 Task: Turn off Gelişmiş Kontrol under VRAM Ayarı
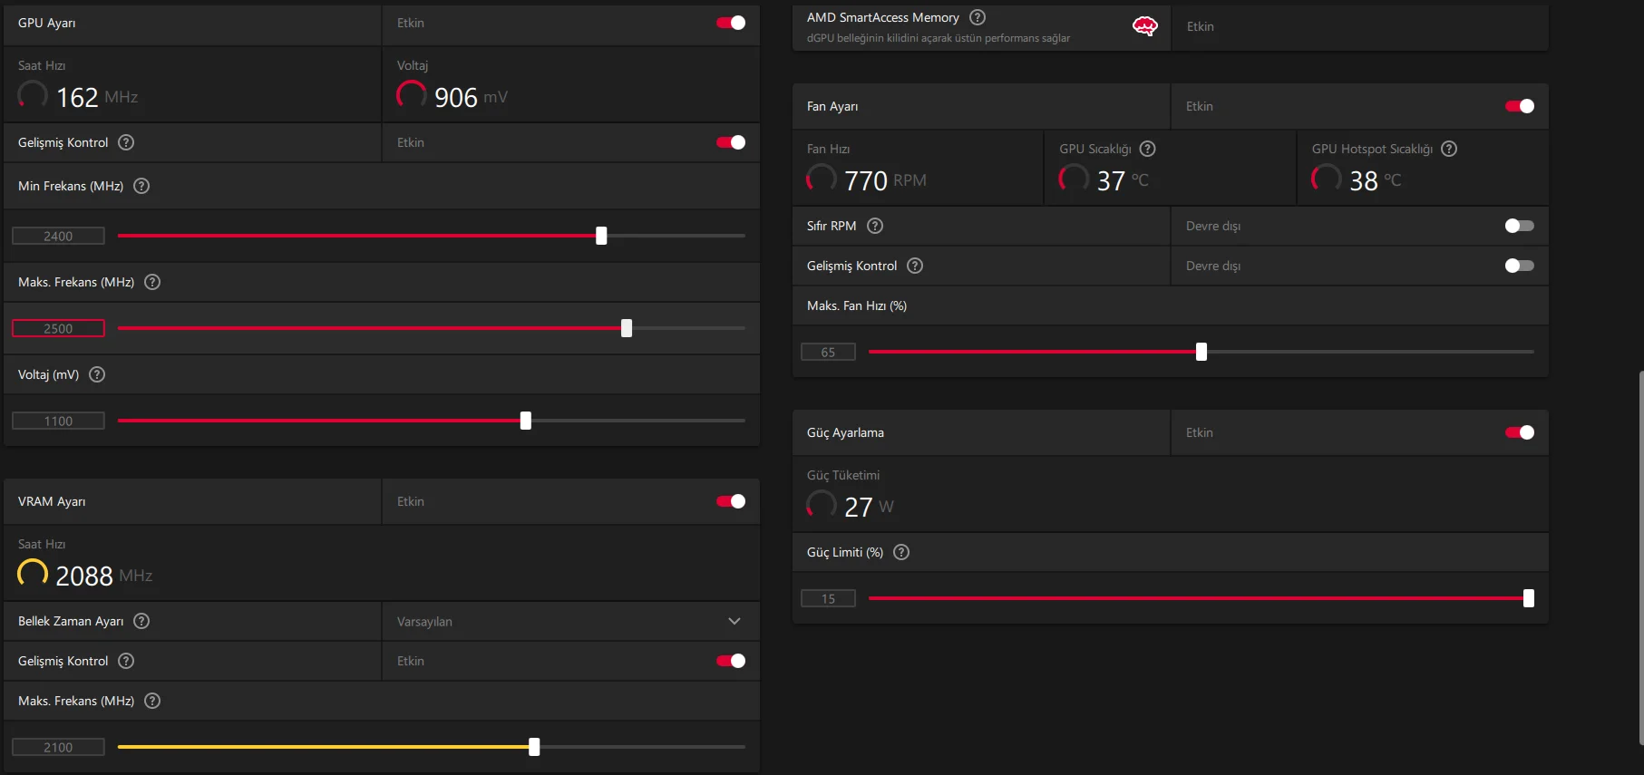(x=731, y=661)
